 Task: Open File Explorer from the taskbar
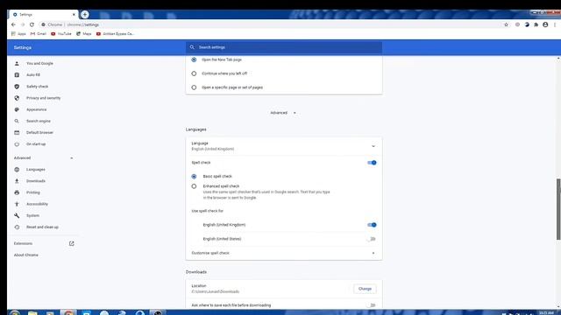[x=32, y=313]
